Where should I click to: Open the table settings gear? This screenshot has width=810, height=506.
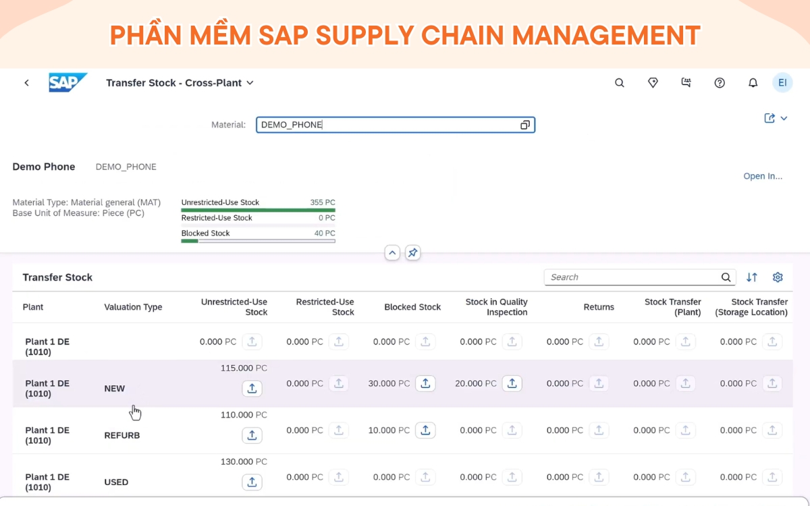[778, 277]
